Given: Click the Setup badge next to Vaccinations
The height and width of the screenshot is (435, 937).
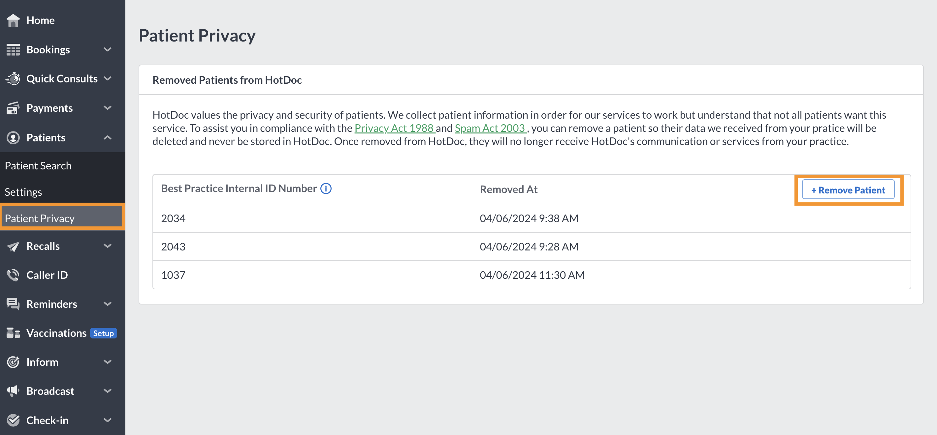Looking at the screenshot, I should click(x=103, y=333).
